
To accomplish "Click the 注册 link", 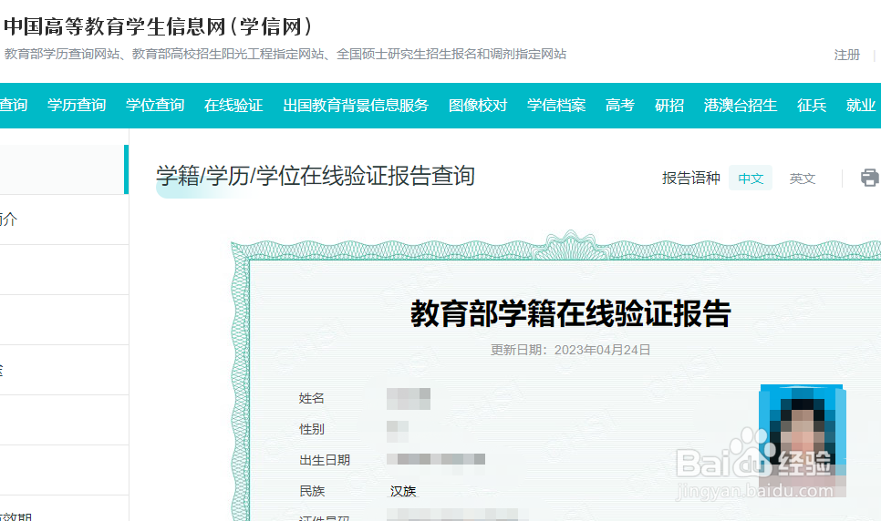I will pyautogui.click(x=847, y=55).
